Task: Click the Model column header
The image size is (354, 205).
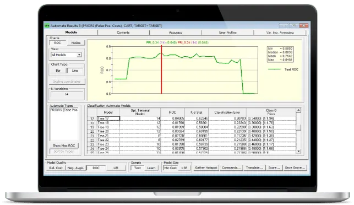Action: pyautogui.click(x=108, y=112)
